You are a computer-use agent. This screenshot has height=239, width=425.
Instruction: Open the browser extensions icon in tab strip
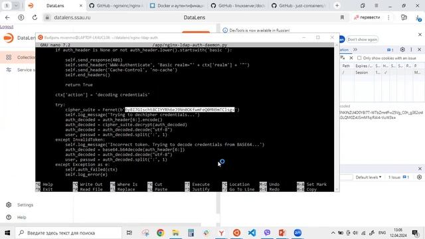363,5
